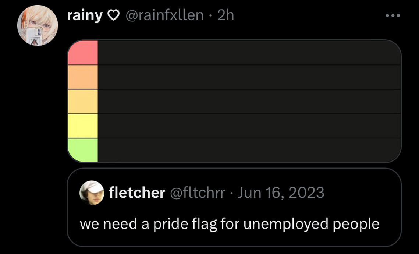Click the 2h timestamp
Viewport: 419px width, 254px height.
click(x=226, y=15)
